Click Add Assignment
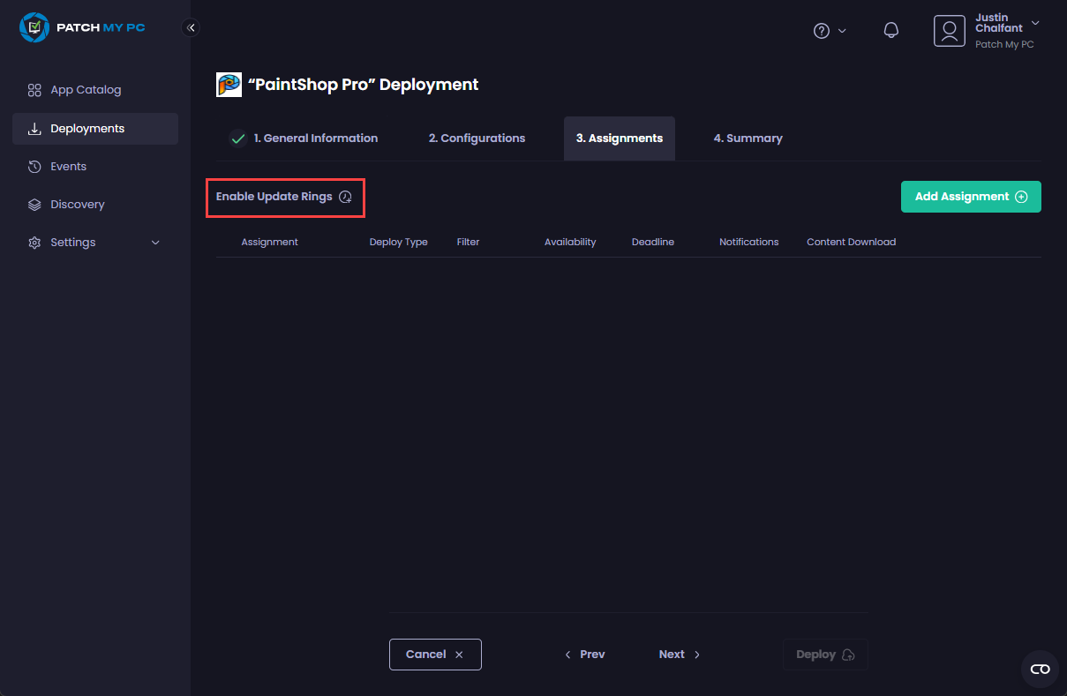The width and height of the screenshot is (1067, 696). pos(970,197)
